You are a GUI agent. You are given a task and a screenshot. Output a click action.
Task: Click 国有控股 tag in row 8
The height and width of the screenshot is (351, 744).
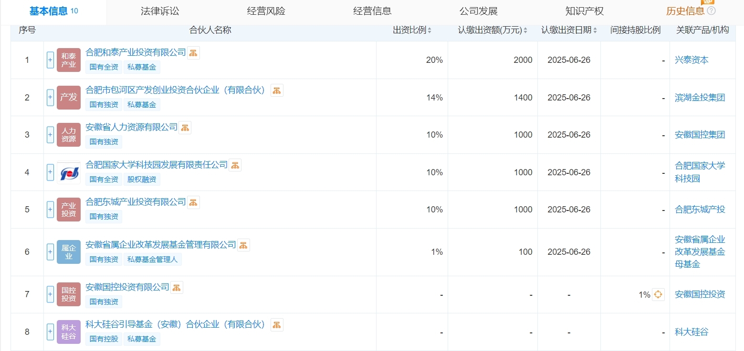point(104,339)
